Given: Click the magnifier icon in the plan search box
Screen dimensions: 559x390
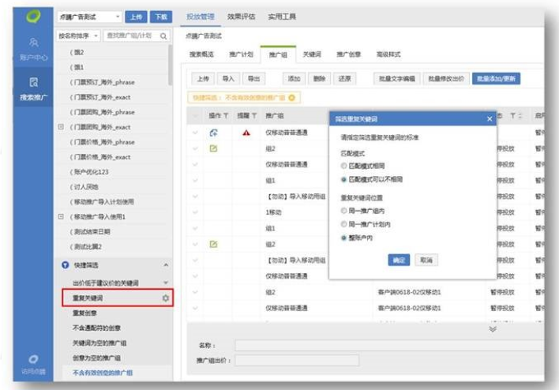Looking at the screenshot, I should (163, 36).
